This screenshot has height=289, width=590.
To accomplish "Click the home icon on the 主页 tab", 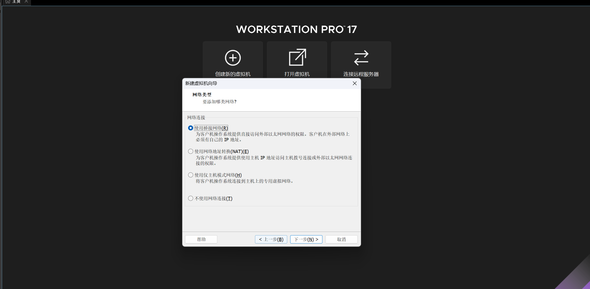I will pos(8,2).
